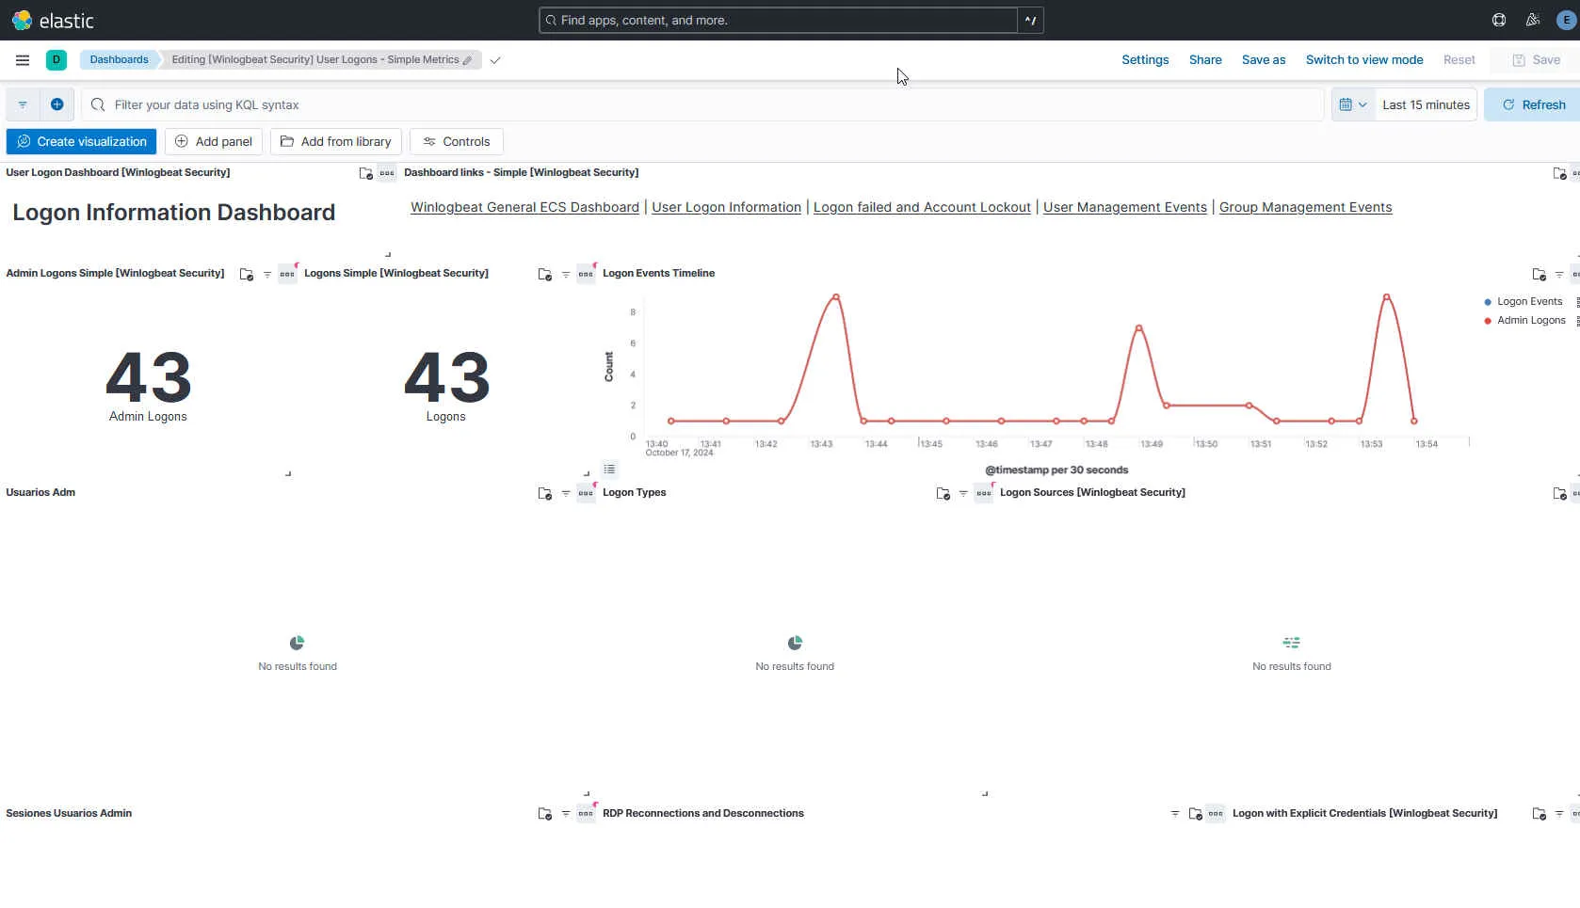Image resolution: width=1580 pixels, height=908 pixels.
Task: Open the date quick menu calendar dropdown
Action: pyautogui.click(x=1353, y=104)
